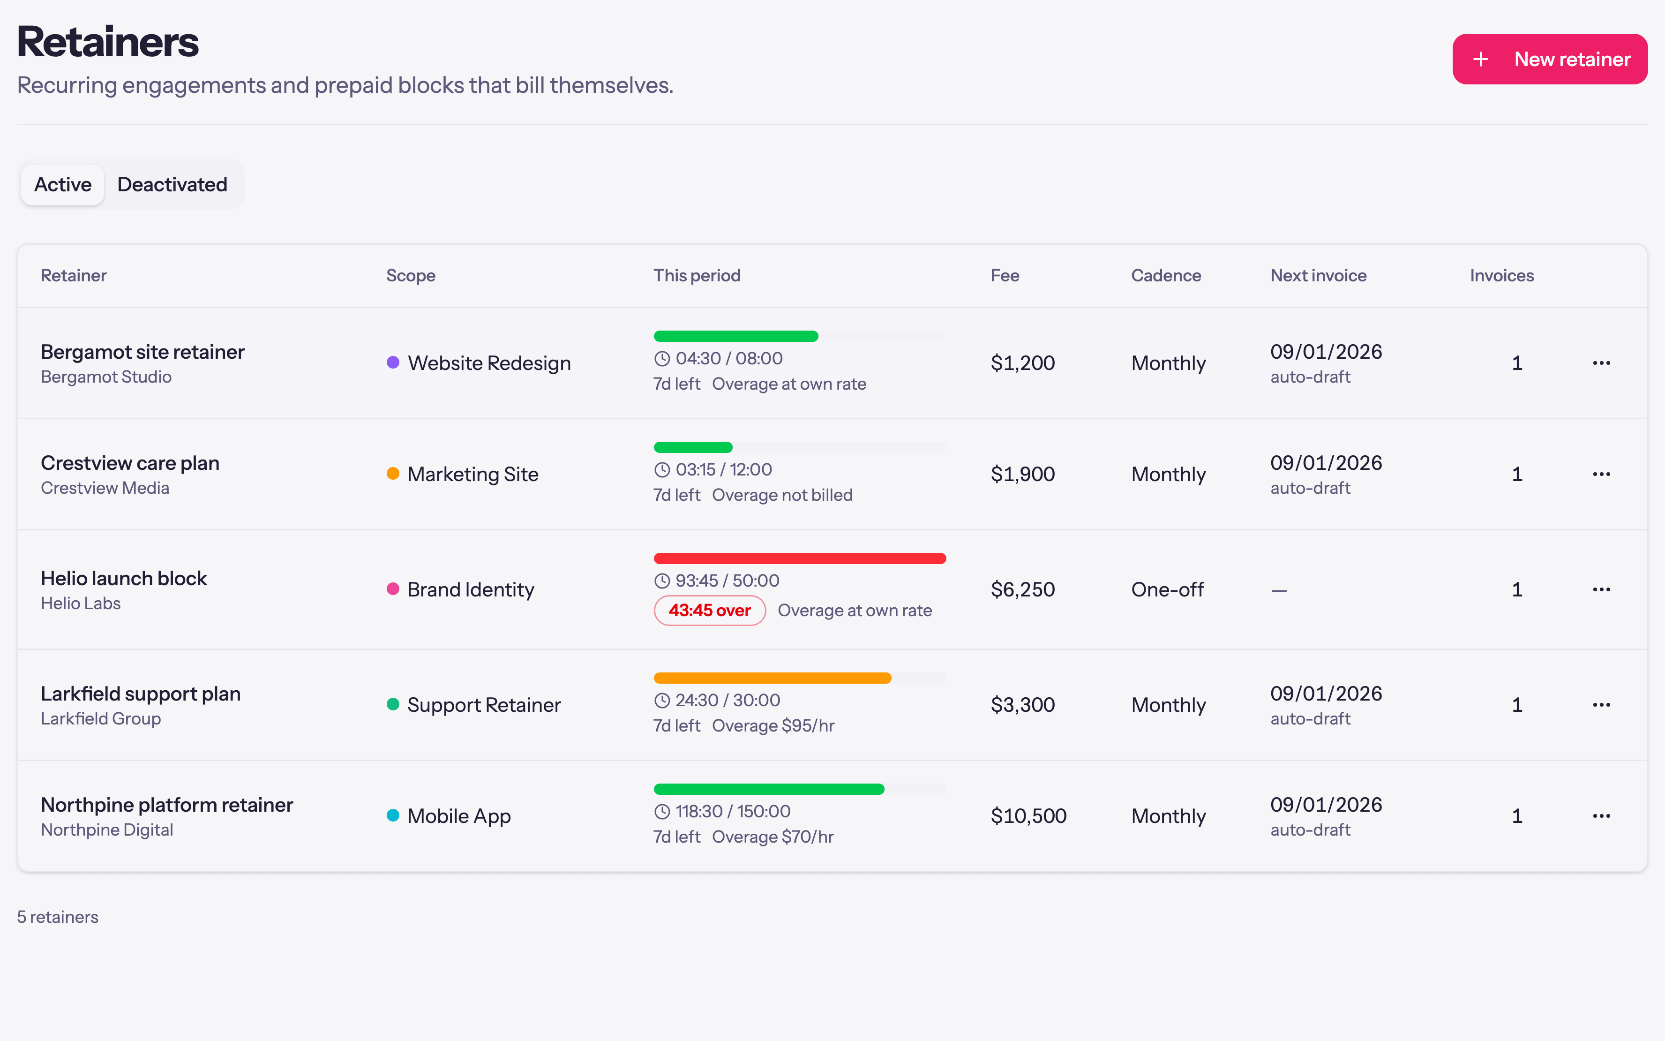This screenshot has width=1665, height=1041.
Task: Select the Marketing Site scope label
Action: (472, 474)
